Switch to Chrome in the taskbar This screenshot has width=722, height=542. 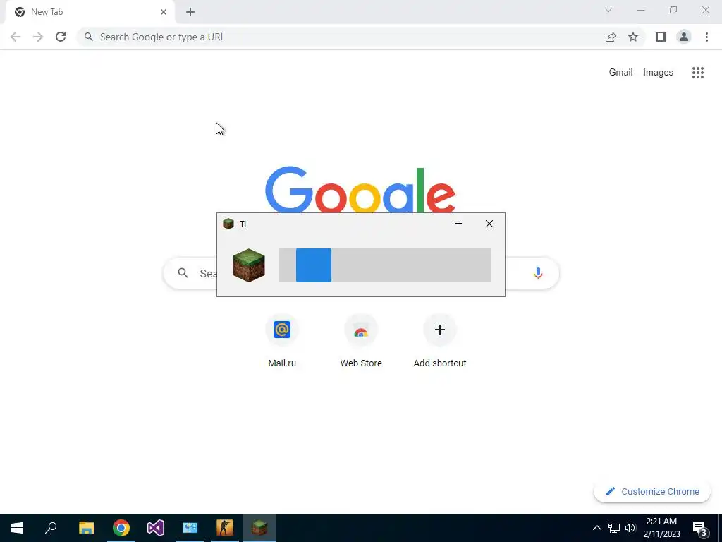[121, 528]
